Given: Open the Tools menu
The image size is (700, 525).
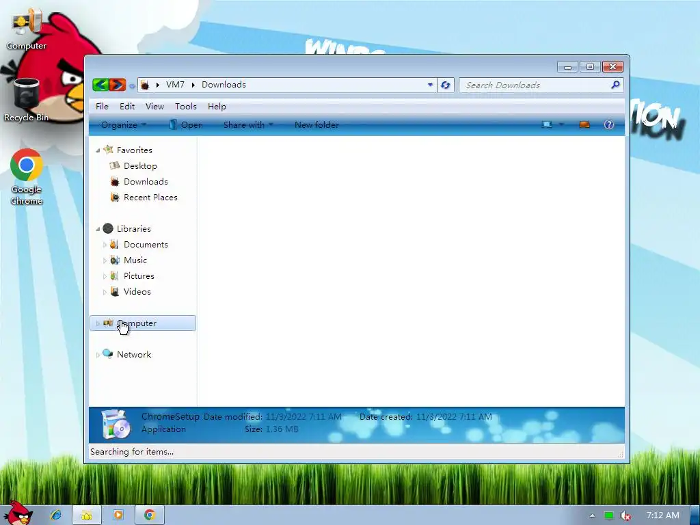Looking at the screenshot, I should click(186, 106).
